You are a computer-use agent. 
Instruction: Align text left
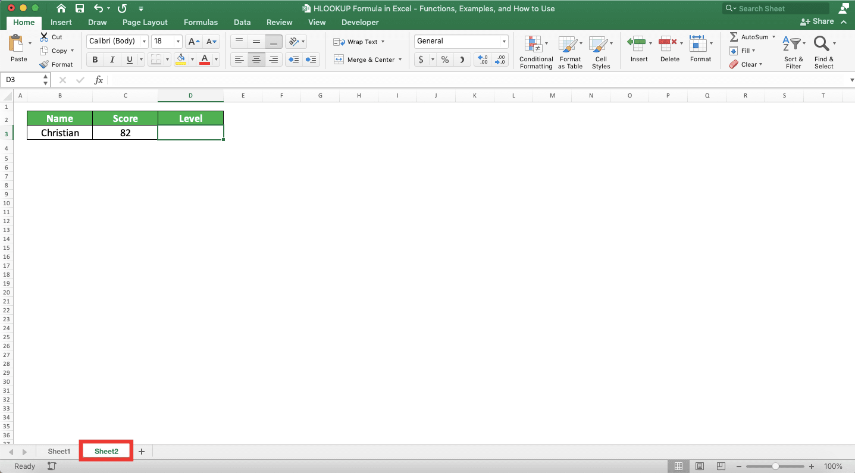pos(239,59)
